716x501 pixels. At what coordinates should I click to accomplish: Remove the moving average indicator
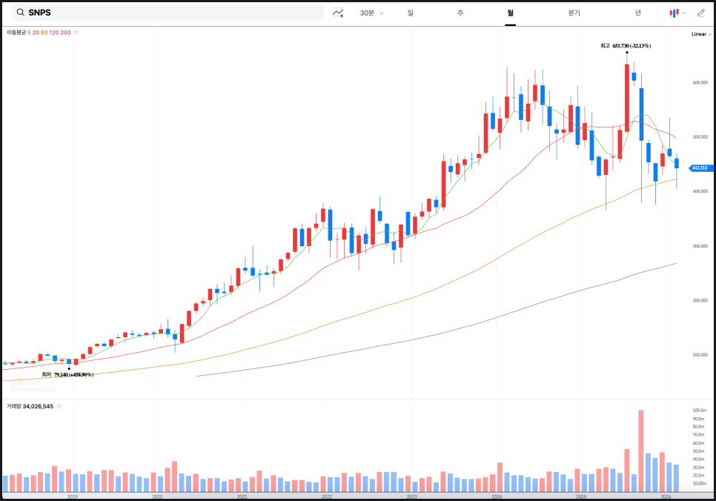coord(76,33)
